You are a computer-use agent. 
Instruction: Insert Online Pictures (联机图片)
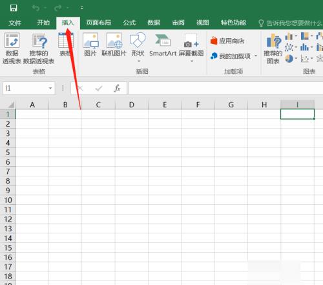(114, 45)
